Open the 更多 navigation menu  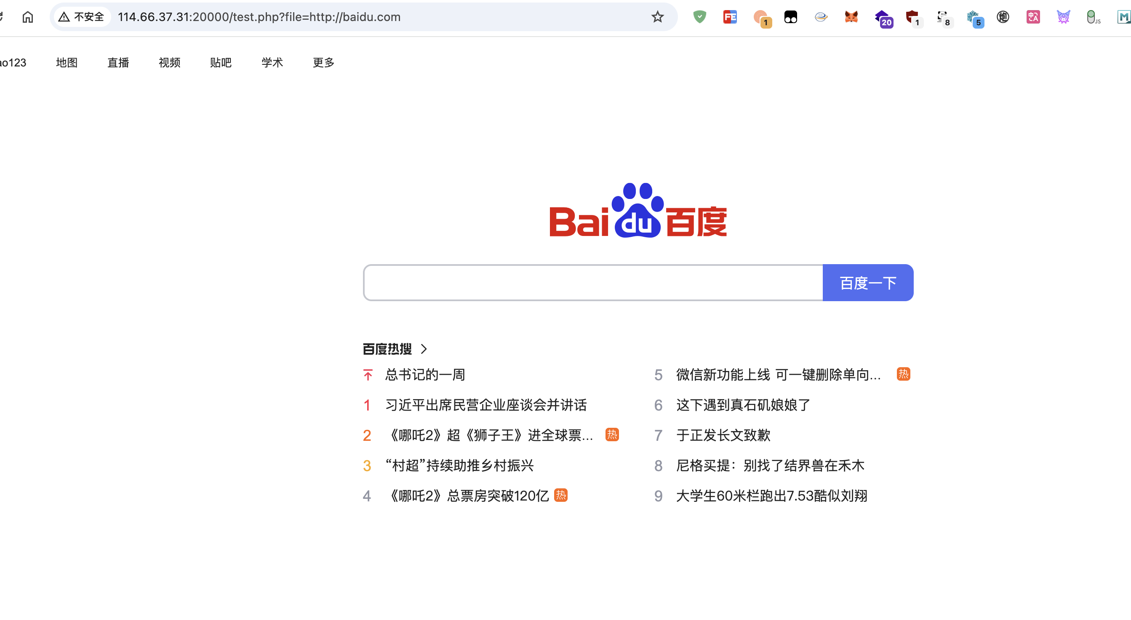[x=323, y=63]
